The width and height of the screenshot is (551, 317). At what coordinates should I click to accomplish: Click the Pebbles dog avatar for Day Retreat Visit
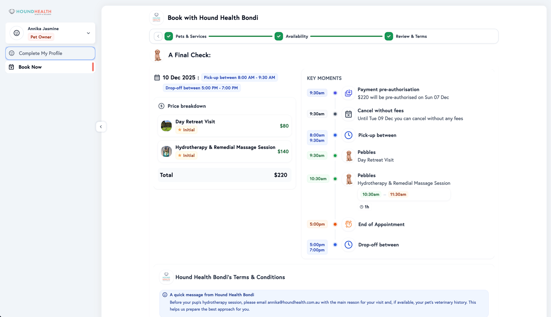click(x=348, y=156)
